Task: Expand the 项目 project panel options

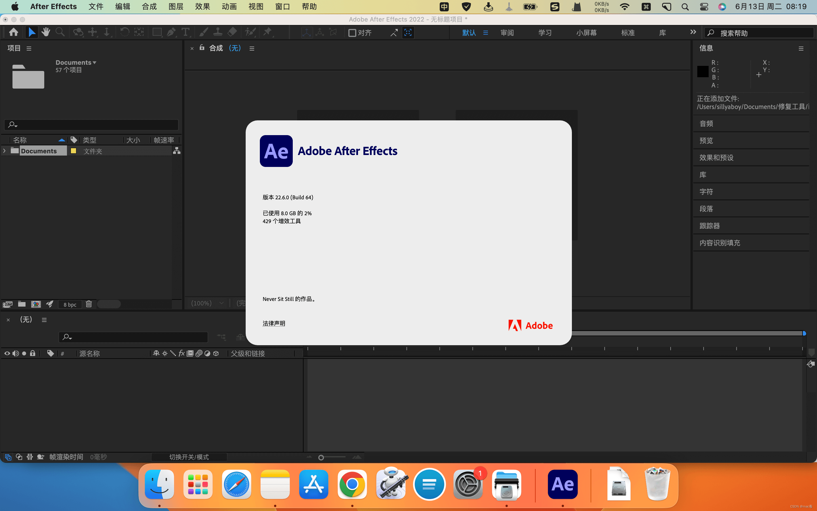Action: click(28, 49)
